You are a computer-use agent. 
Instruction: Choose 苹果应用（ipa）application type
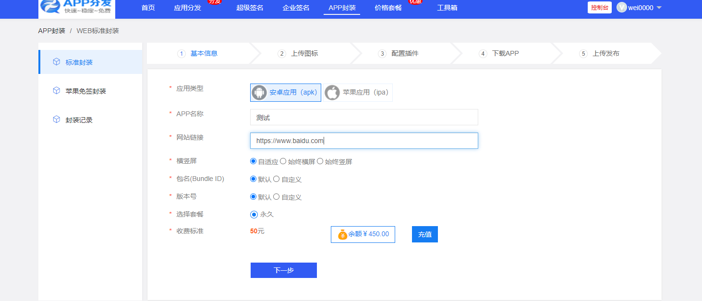click(358, 93)
